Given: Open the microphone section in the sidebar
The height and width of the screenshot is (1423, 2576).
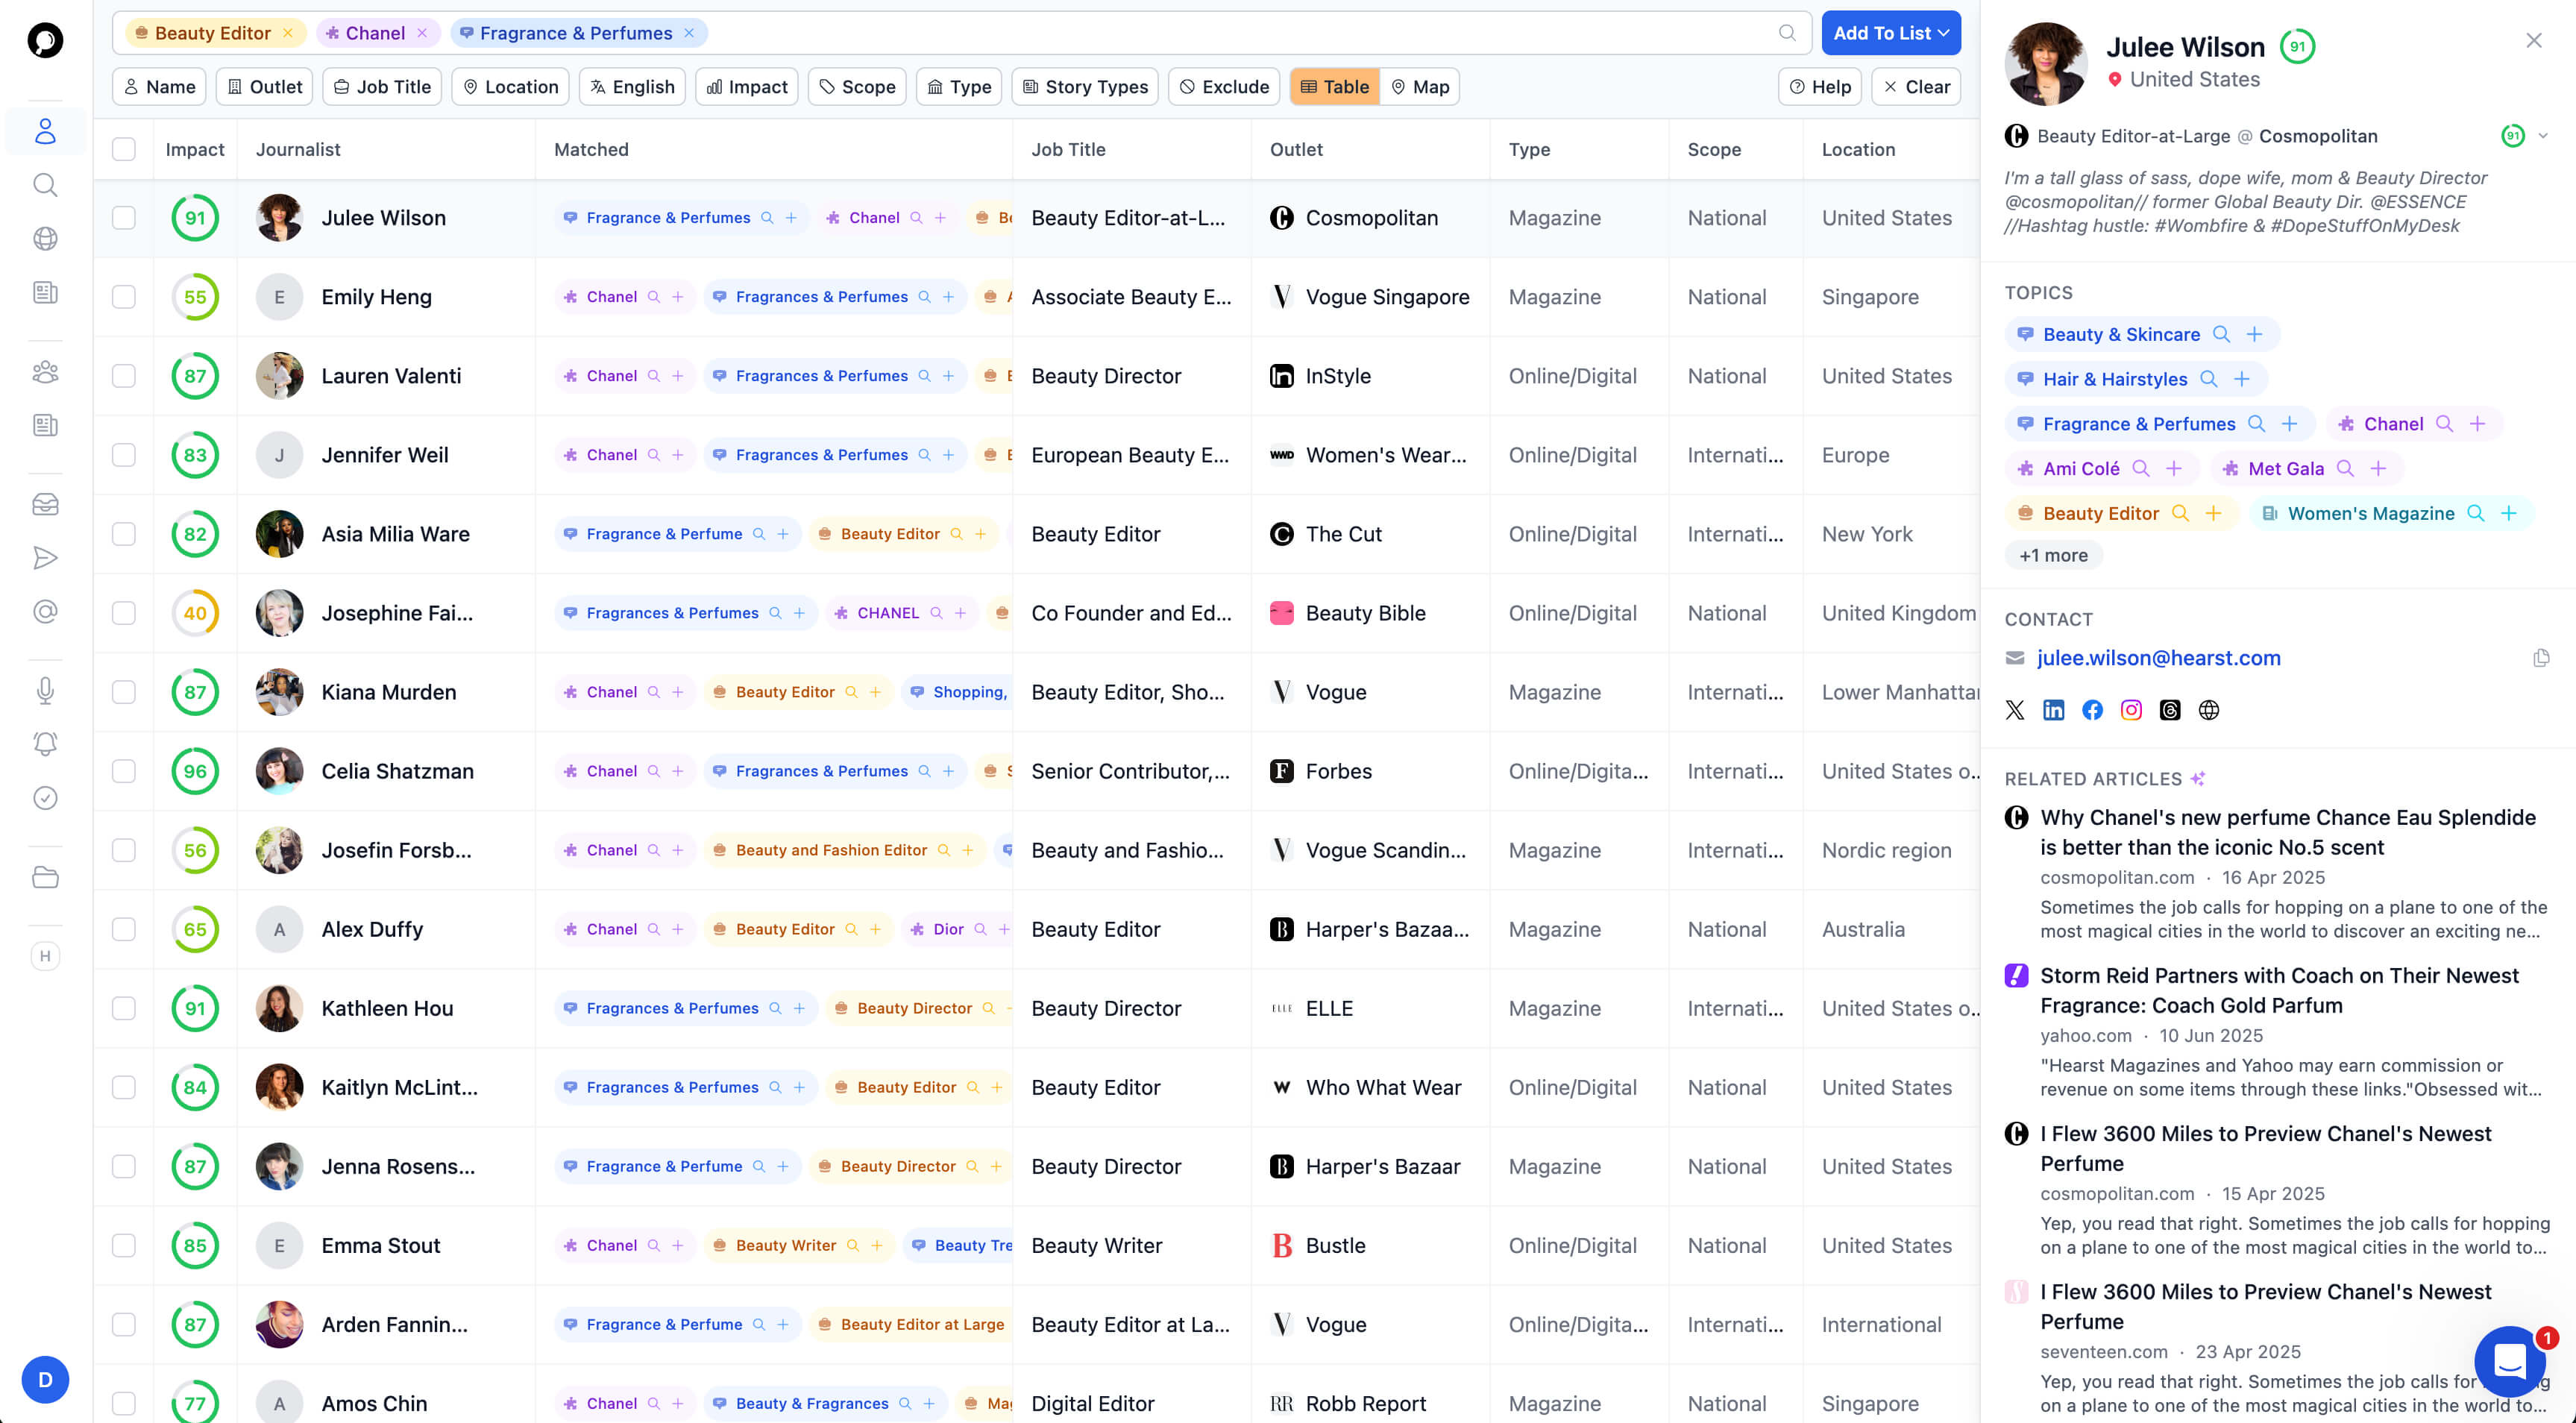Looking at the screenshot, I should [44, 690].
